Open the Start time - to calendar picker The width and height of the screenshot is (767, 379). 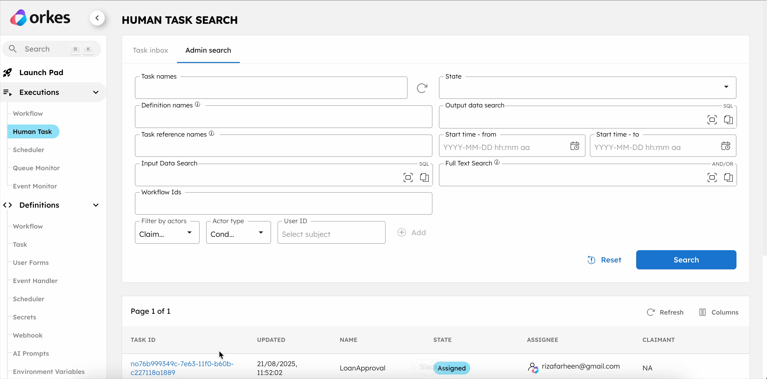tap(726, 146)
